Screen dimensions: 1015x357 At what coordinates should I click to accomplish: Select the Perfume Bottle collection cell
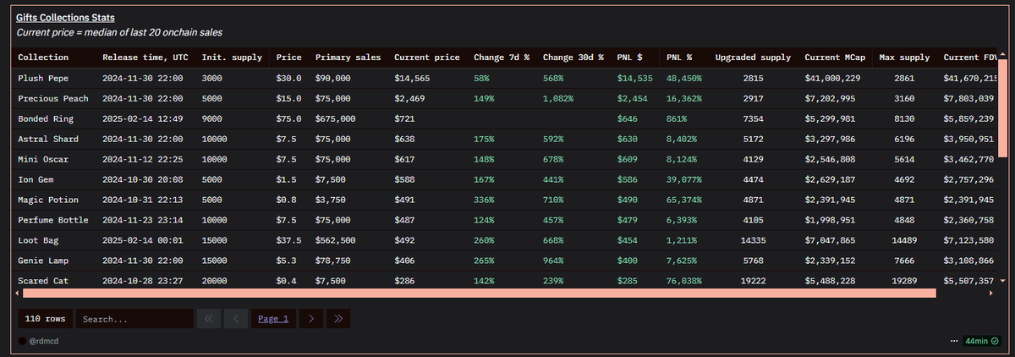click(55, 220)
